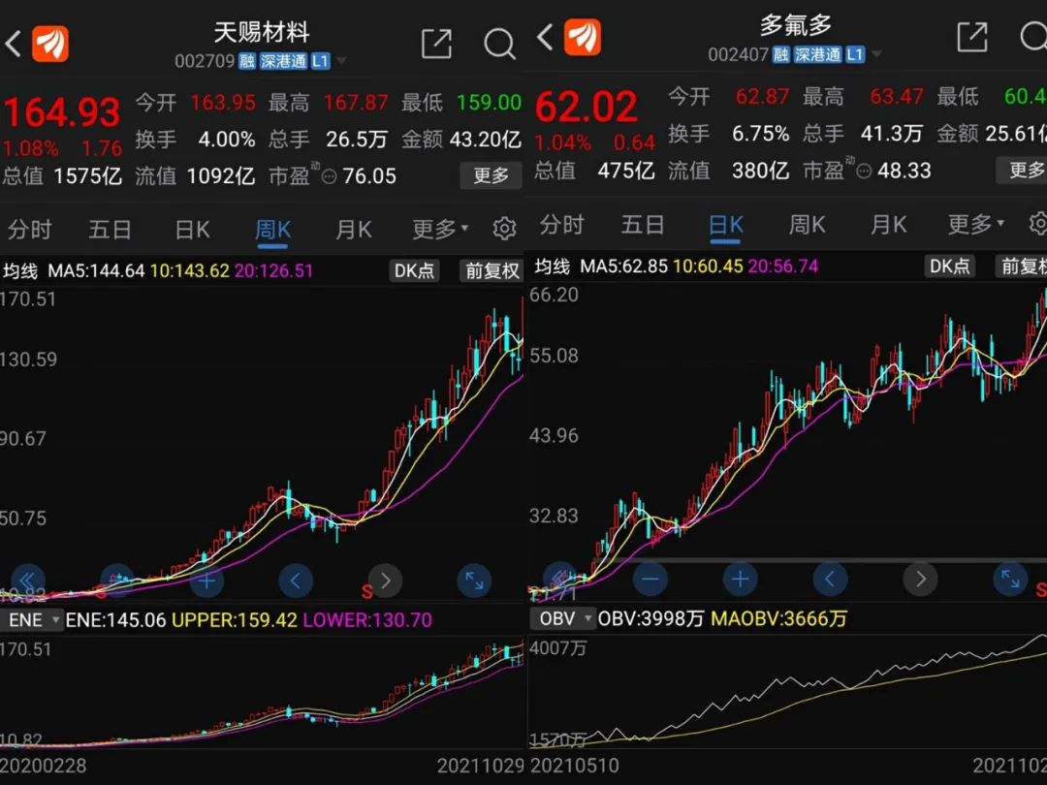This screenshot has height=785, width=1047.
Task: Expand the 多氟多 chart to fullscreen
Action: pos(1010,579)
